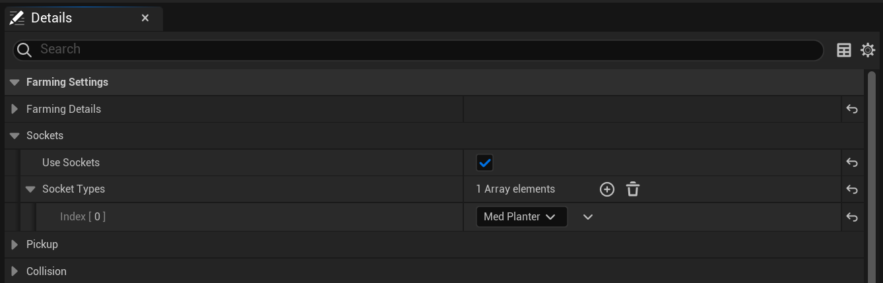Open the Details view options gear

[x=868, y=50]
